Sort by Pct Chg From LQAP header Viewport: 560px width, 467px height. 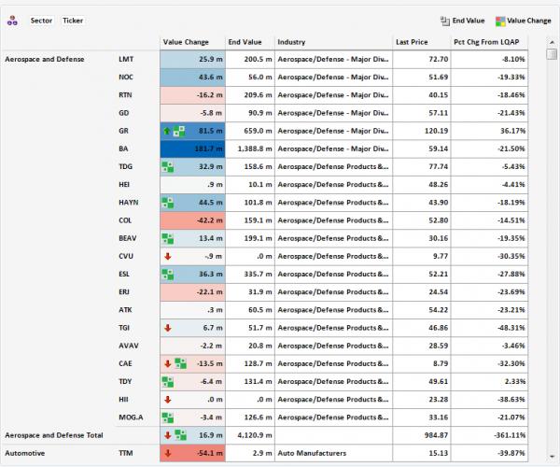click(x=489, y=42)
